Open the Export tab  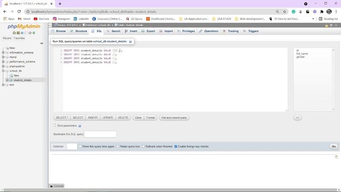click(x=148, y=31)
